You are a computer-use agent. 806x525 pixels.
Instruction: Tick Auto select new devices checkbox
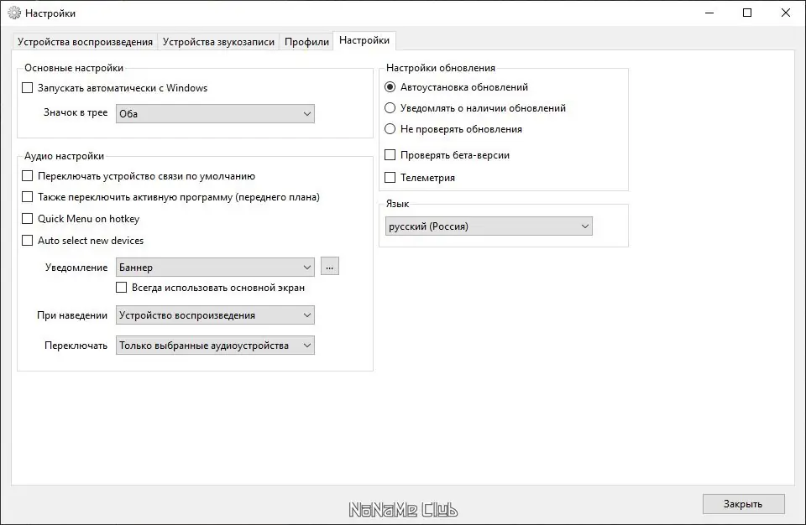(x=27, y=241)
